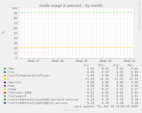Select the graph title 'Inode usage in percent - by month'
Viewport: 142px width, 113px height.
click(71, 5)
